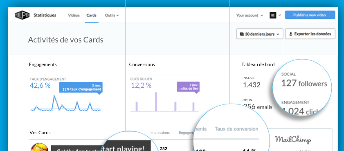Image resolution: width=344 pixels, height=151 pixels.
Task: Click the Impressions column header
Action: coord(160,133)
